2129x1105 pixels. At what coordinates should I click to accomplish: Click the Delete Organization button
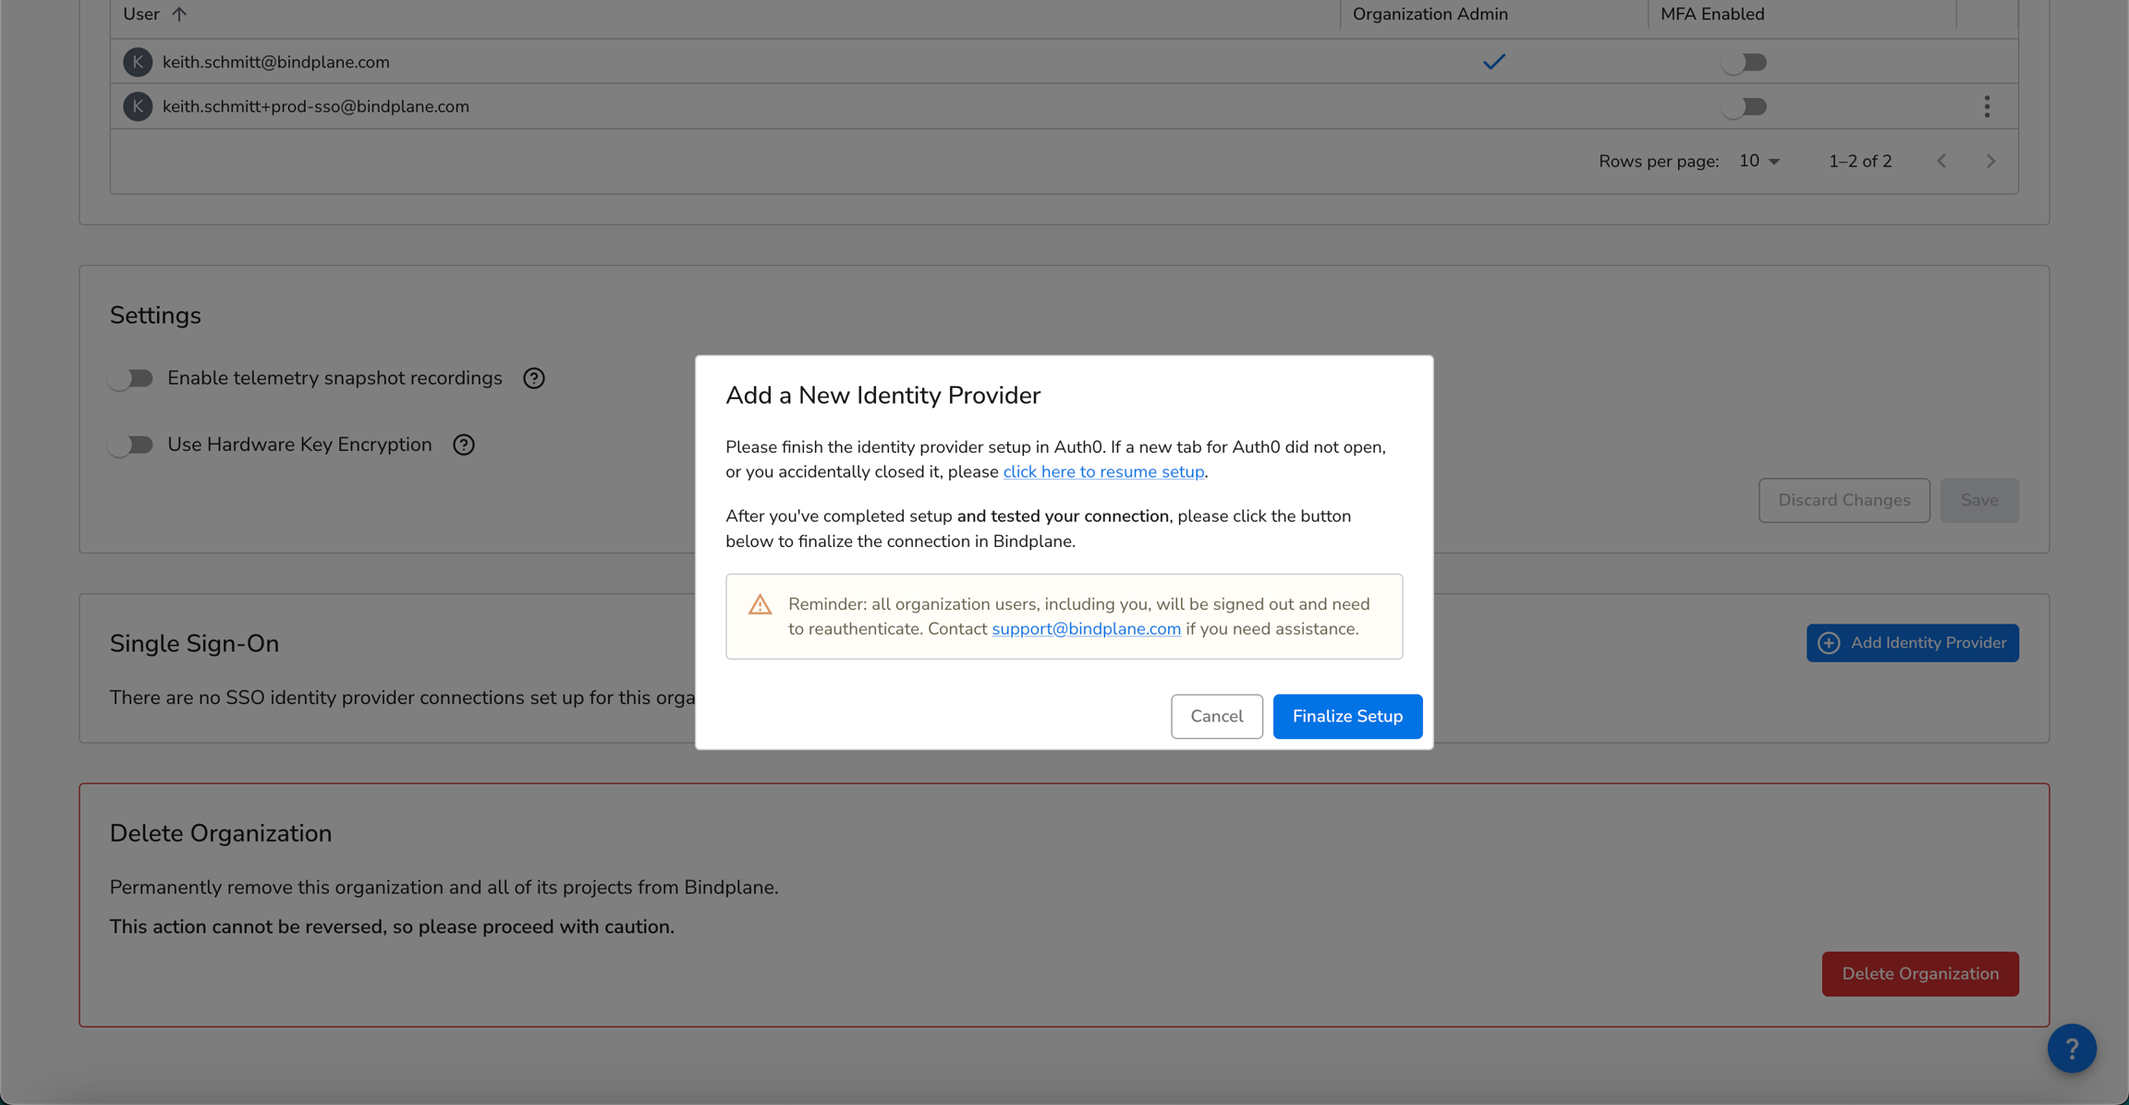[x=1919, y=973]
